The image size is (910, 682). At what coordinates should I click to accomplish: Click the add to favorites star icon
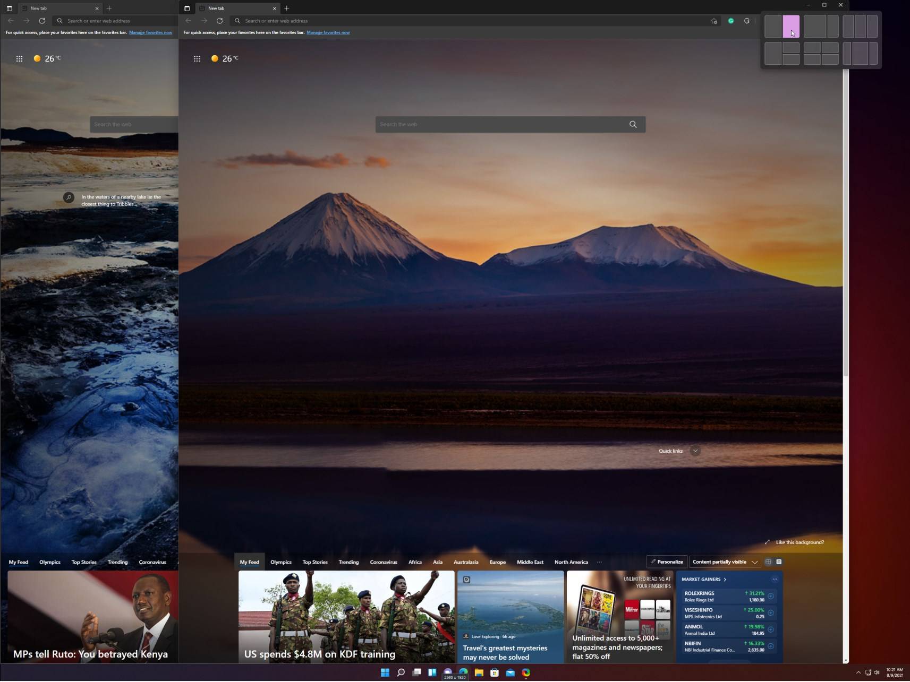[714, 21]
